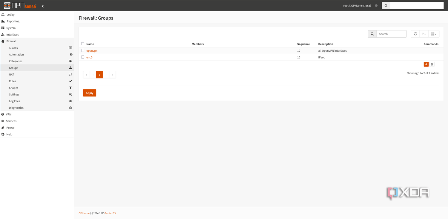Click the Apply button
This screenshot has width=448, height=219.
pos(90,93)
